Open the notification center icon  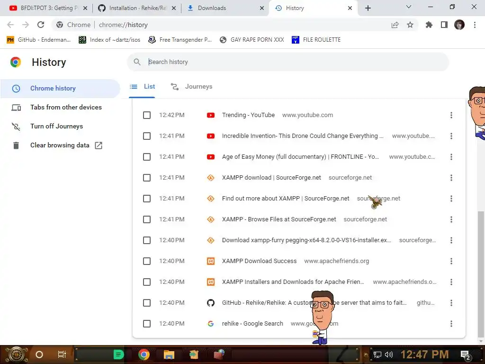coord(466,355)
